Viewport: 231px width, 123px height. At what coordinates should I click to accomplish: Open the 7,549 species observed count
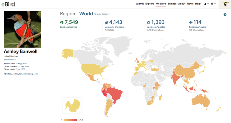71,22
